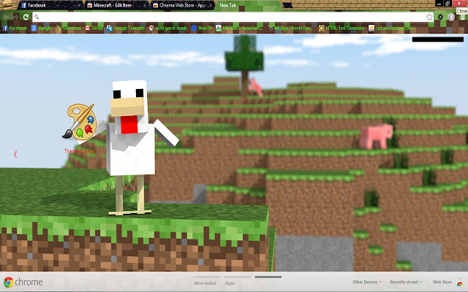The width and height of the screenshot is (468, 292).
Task: Click the burger profile avatar icon
Action: tap(7, 5)
